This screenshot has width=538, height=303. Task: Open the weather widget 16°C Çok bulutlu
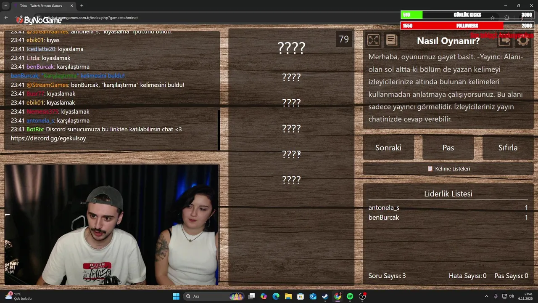(x=19, y=296)
